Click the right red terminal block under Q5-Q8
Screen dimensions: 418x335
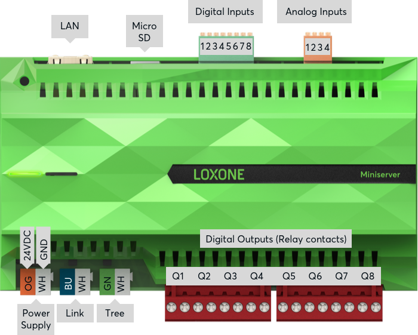pyautogui.click(x=330, y=303)
